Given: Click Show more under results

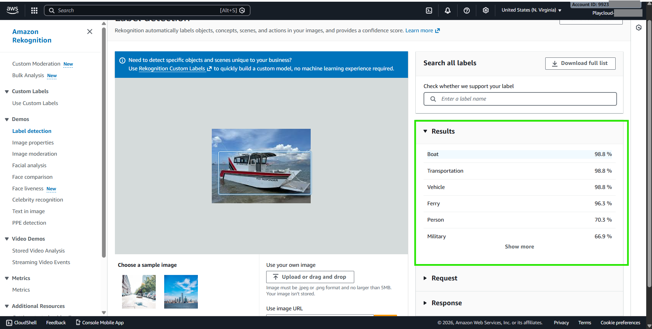Looking at the screenshot, I should [x=519, y=247].
